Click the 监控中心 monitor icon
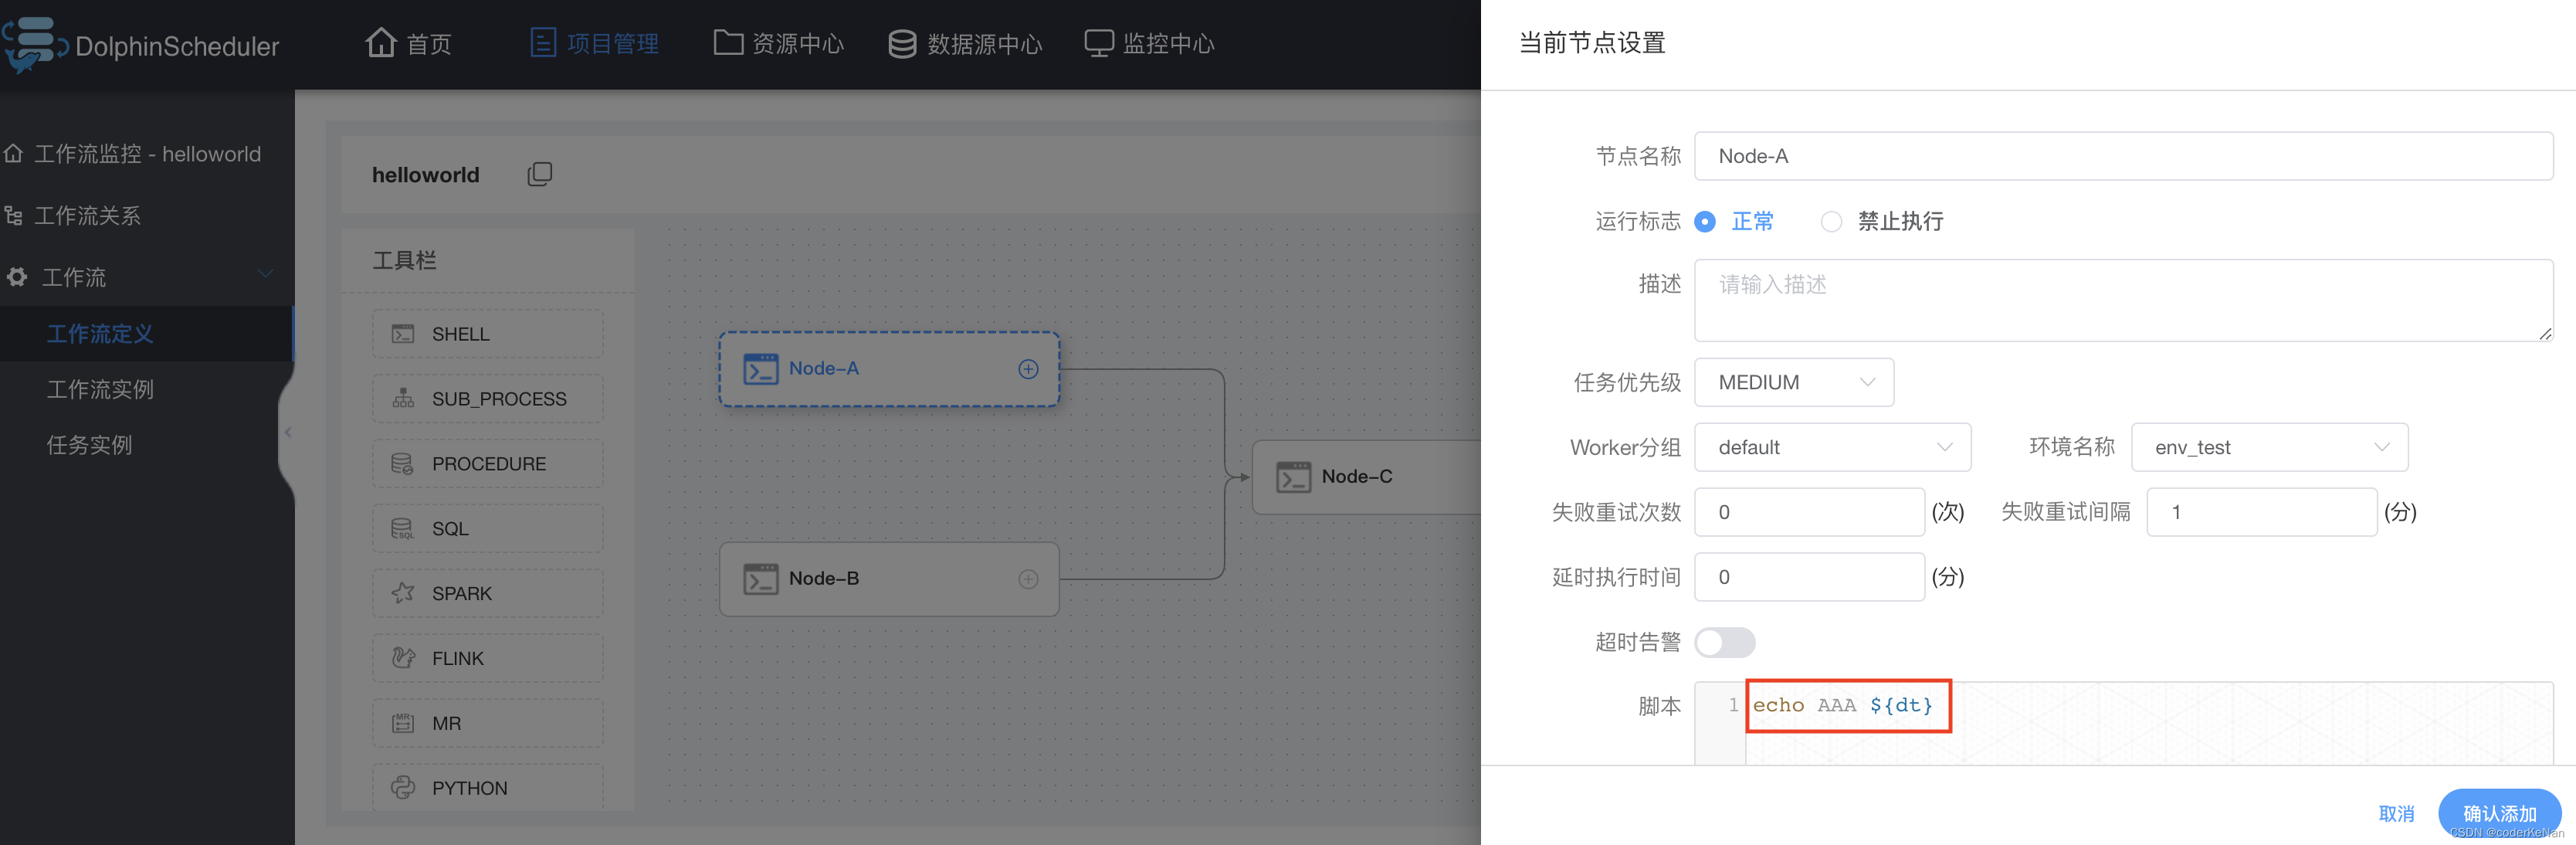The width and height of the screenshot is (2576, 845). pos(1099,43)
